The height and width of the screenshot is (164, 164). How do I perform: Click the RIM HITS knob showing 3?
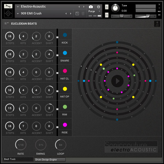pos(23,108)
